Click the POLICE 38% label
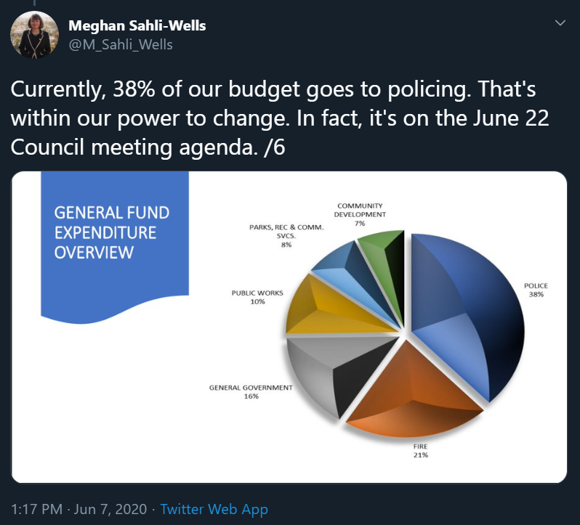 536,290
